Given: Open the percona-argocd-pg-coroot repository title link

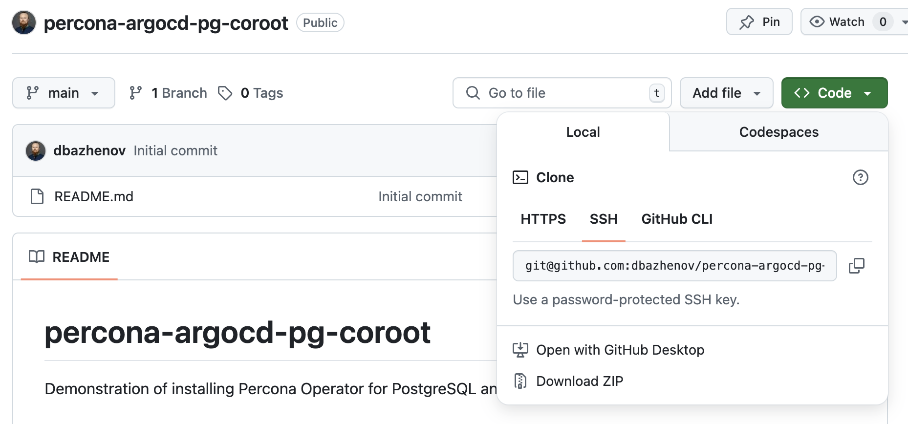Looking at the screenshot, I should click(166, 23).
